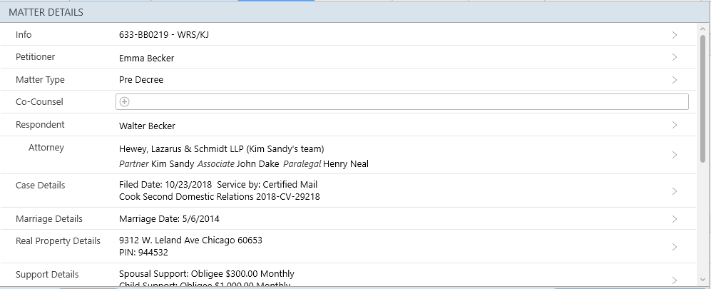The width and height of the screenshot is (711, 289).
Task: Select the Matter Details panel header
Action: [46, 12]
